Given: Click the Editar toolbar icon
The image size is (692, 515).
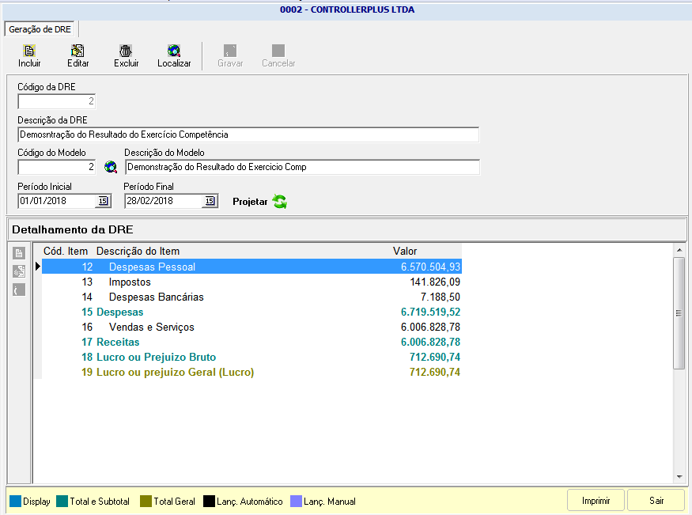Looking at the screenshot, I should [x=78, y=51].
